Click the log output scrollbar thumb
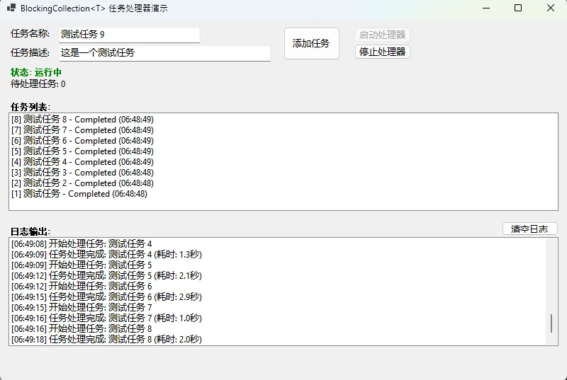 [551, 323]
